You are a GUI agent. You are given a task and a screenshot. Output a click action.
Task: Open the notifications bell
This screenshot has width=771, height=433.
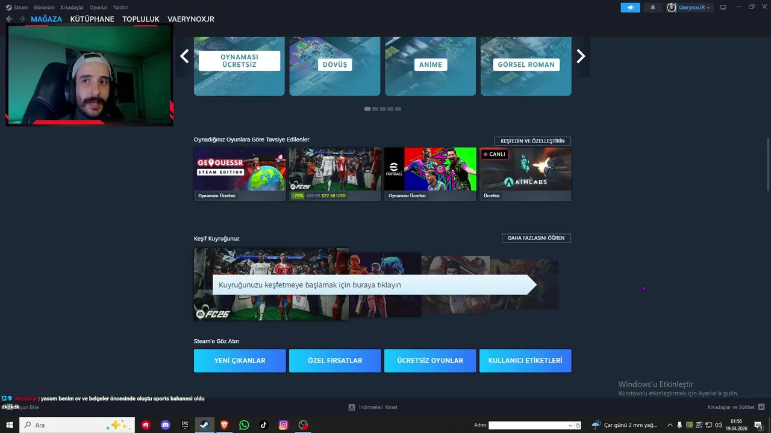pyautogui.click(x=652, y=8)
